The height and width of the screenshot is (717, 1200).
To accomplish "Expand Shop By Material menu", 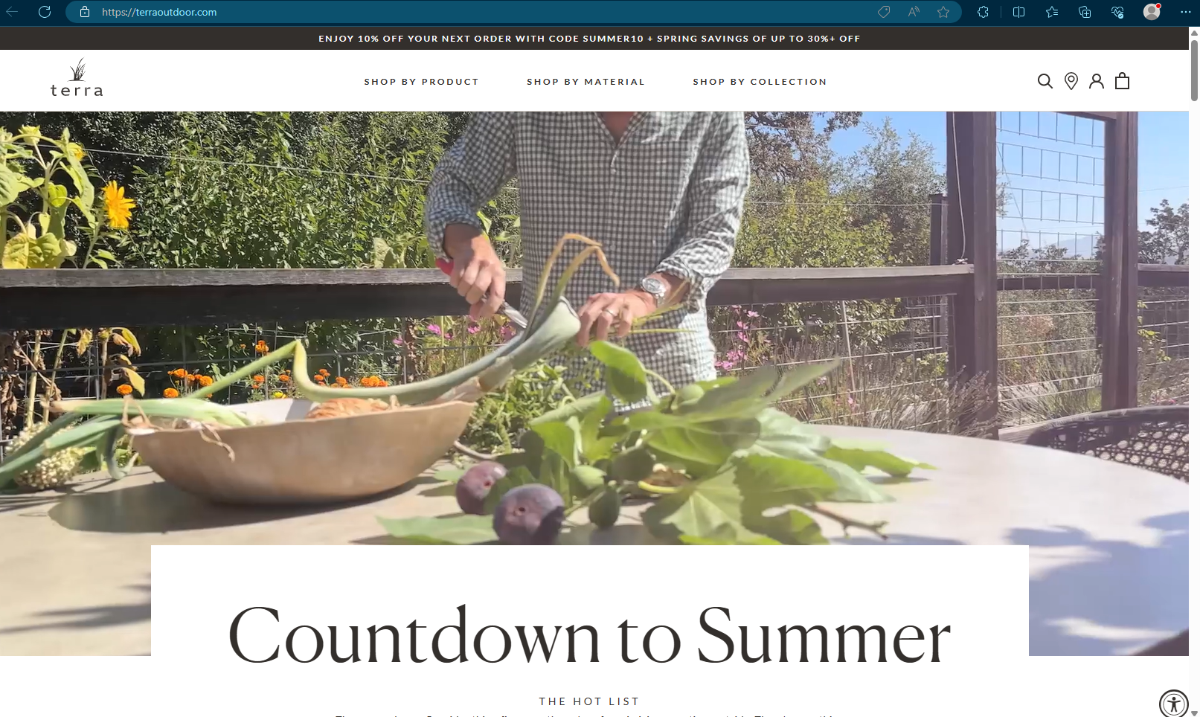I will coord(585,82).
